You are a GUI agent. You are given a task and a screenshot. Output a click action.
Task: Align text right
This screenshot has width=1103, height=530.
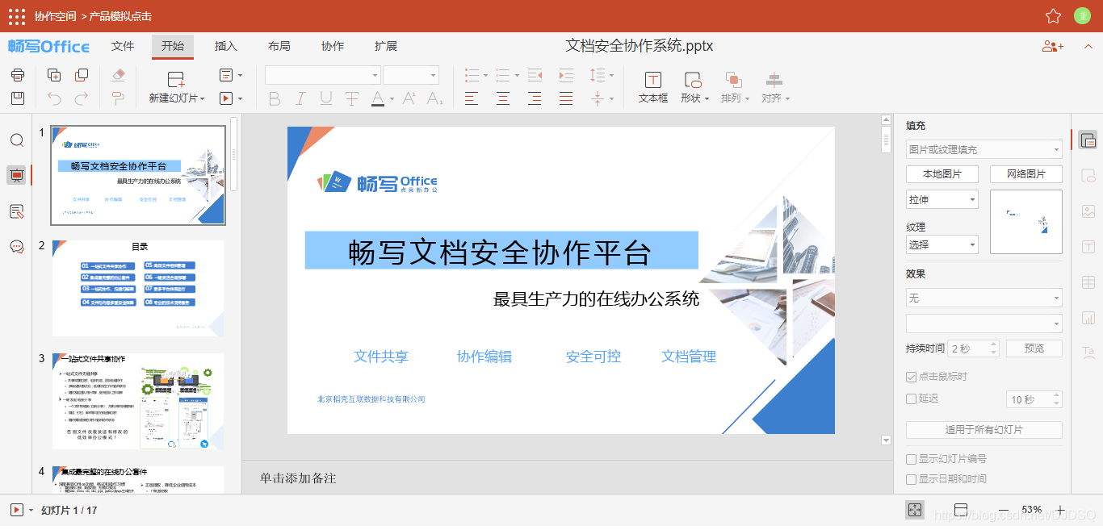[x=535, y=98]
